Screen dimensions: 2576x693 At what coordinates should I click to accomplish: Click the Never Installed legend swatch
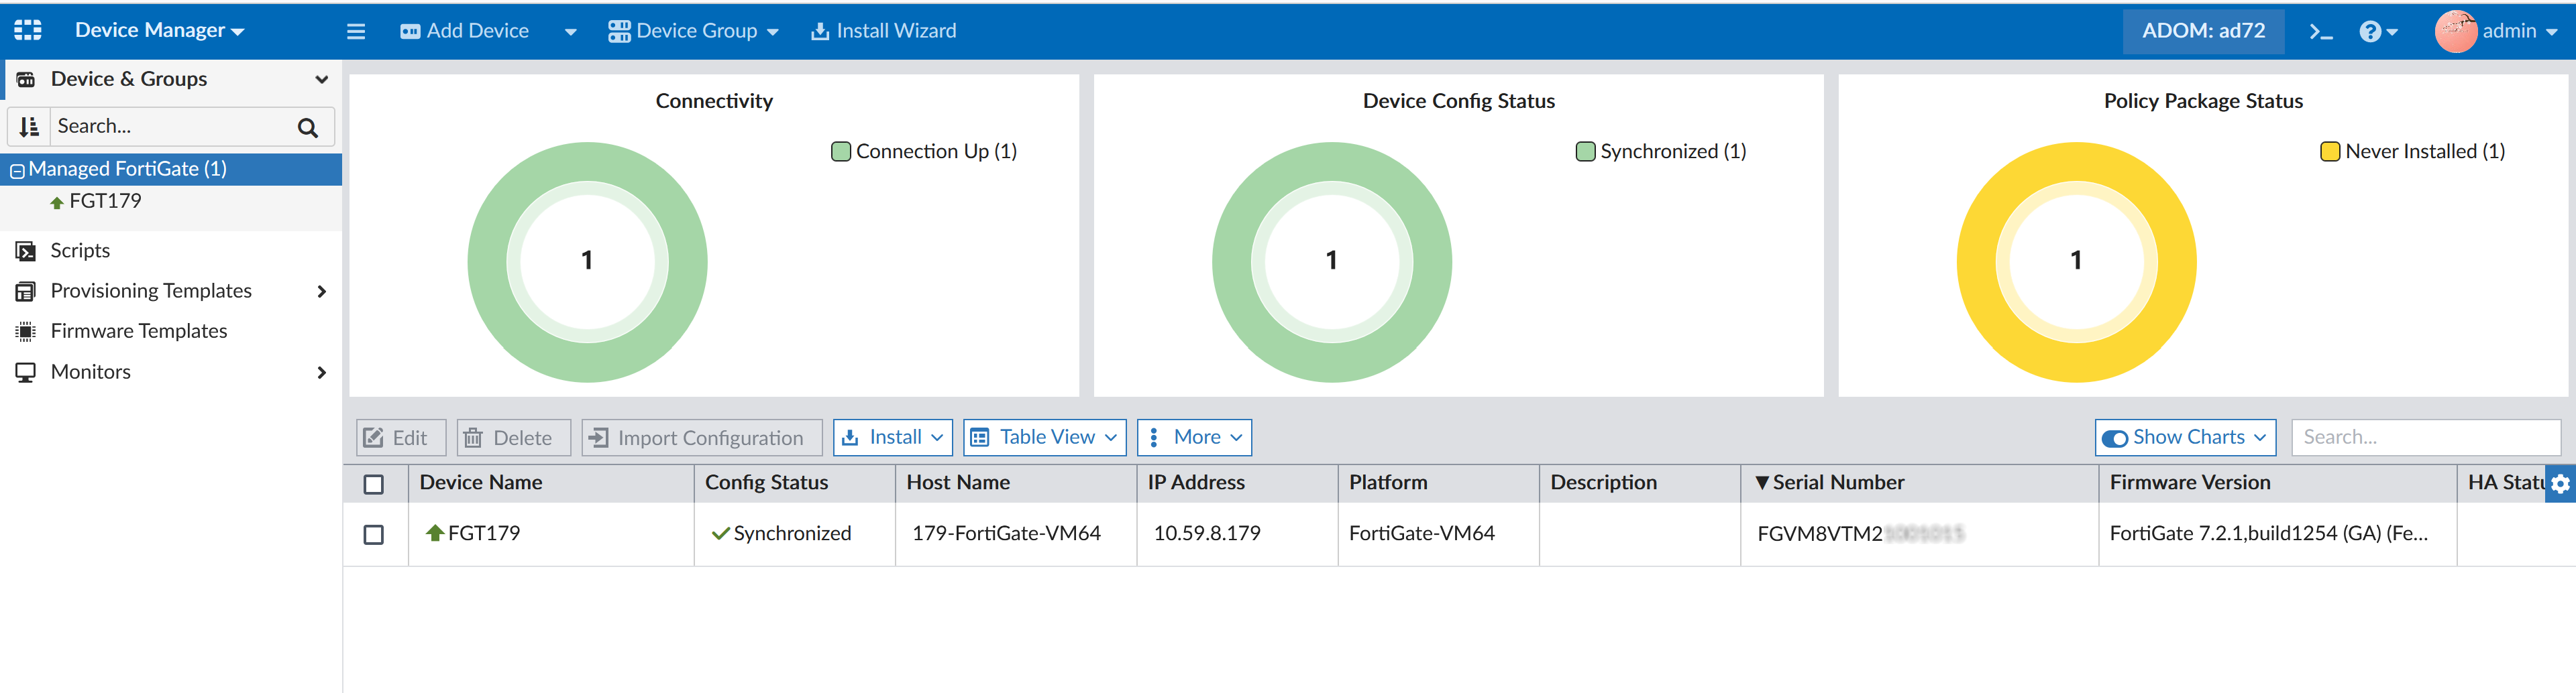2329,151
